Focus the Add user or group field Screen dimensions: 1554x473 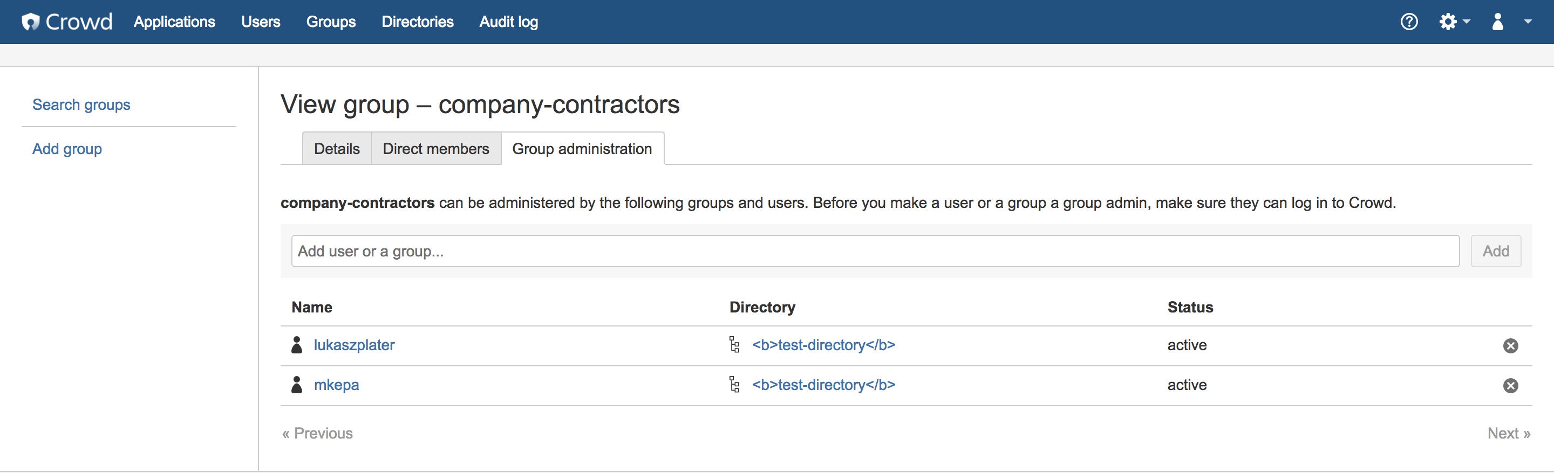pyautogui.click(x=875, y=251)
